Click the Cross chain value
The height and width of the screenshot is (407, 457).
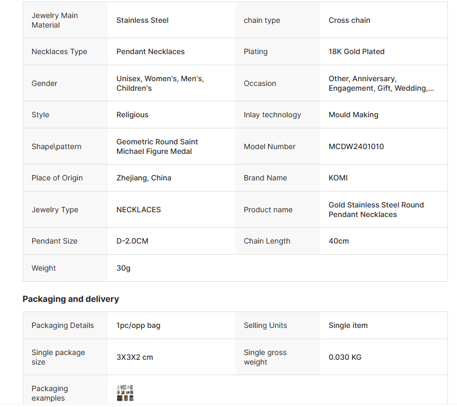pyautogui.click(x=349, y=20)
